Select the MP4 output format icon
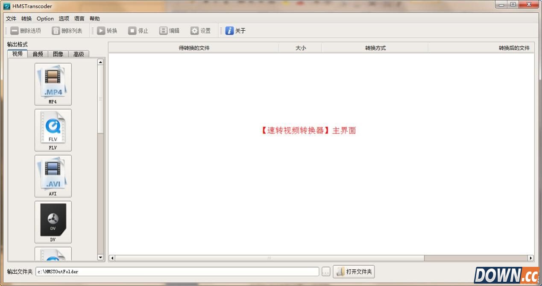The width and height of the screenshot is (542, 286). (53, 84)
